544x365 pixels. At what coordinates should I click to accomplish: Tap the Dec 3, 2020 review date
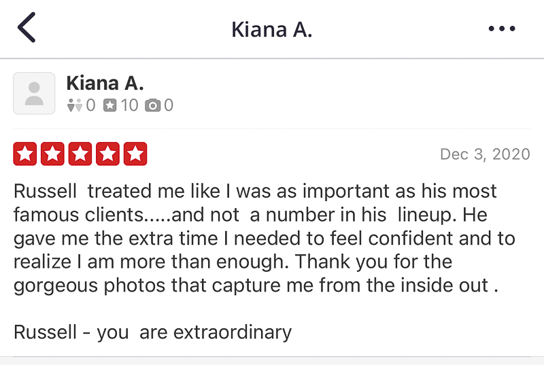(x=485, y=154)
